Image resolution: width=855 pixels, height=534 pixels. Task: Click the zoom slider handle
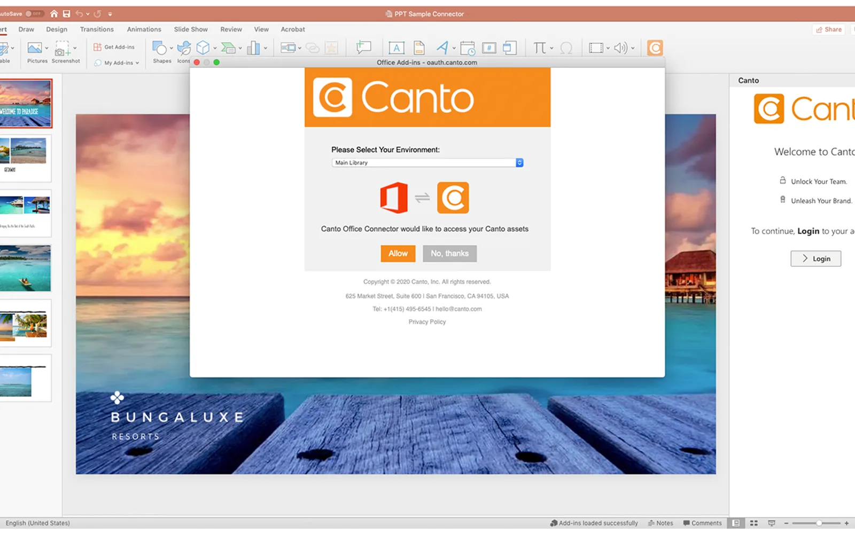[819, 523]
